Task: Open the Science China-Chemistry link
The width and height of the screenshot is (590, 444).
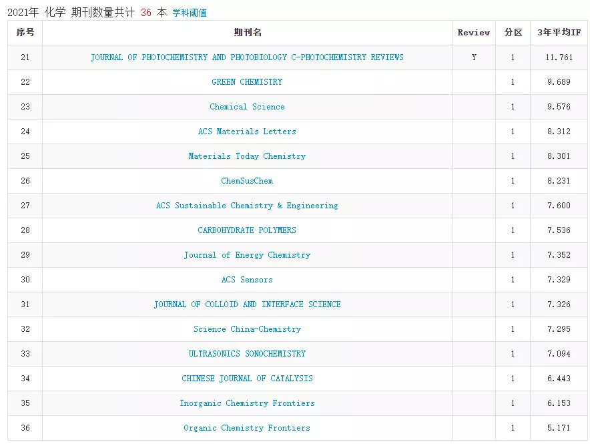Action: [247, 329]
